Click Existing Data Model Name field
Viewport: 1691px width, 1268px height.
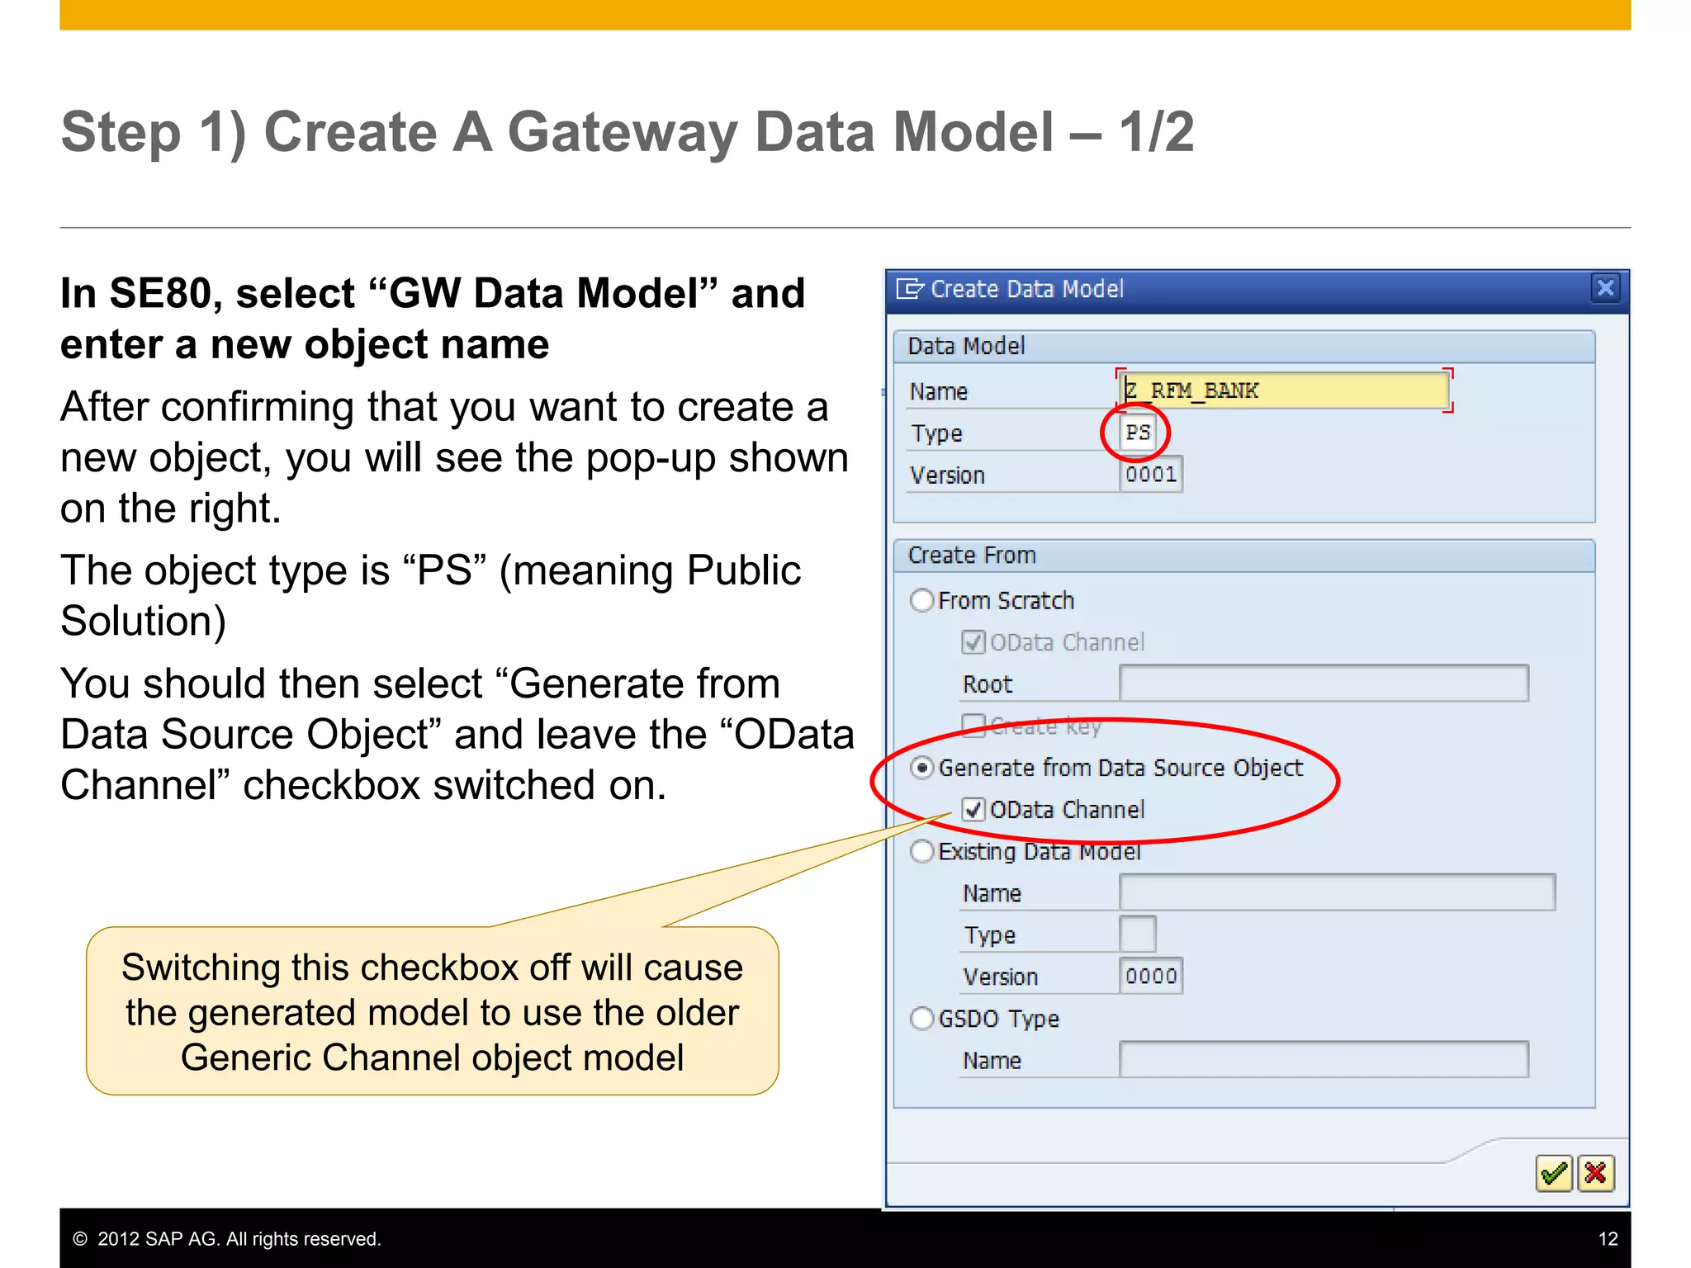tap(1338, 892)
